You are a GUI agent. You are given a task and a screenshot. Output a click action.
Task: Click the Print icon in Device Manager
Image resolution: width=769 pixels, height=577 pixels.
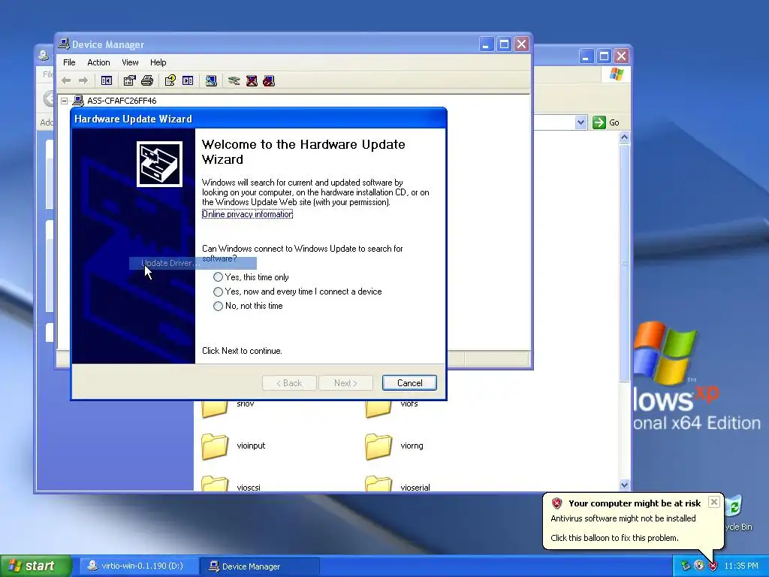(147, 80)
